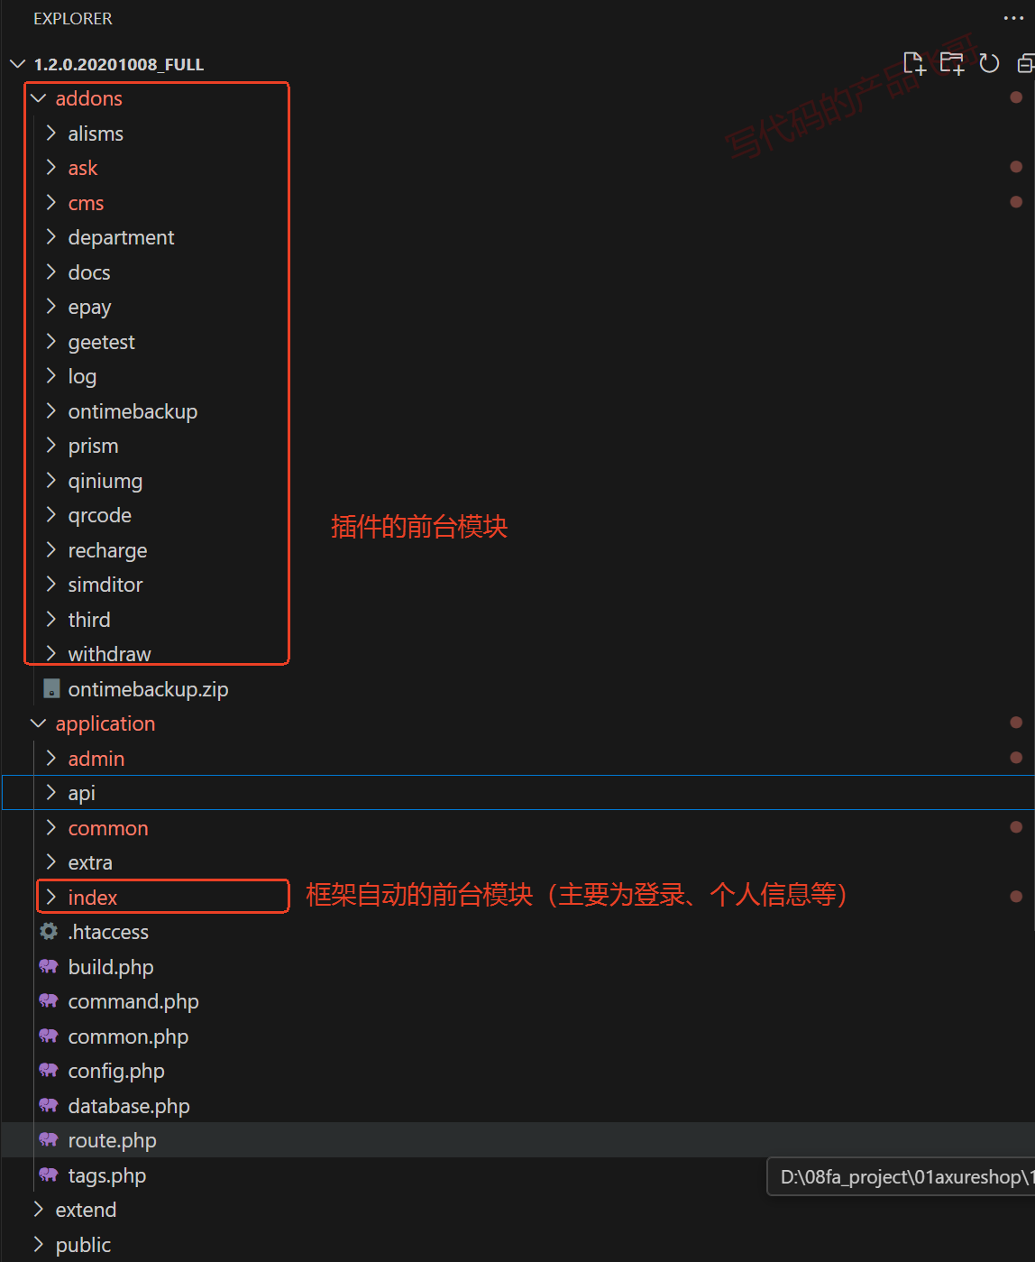Expand the ask folder chevron

tap(51, 167)
